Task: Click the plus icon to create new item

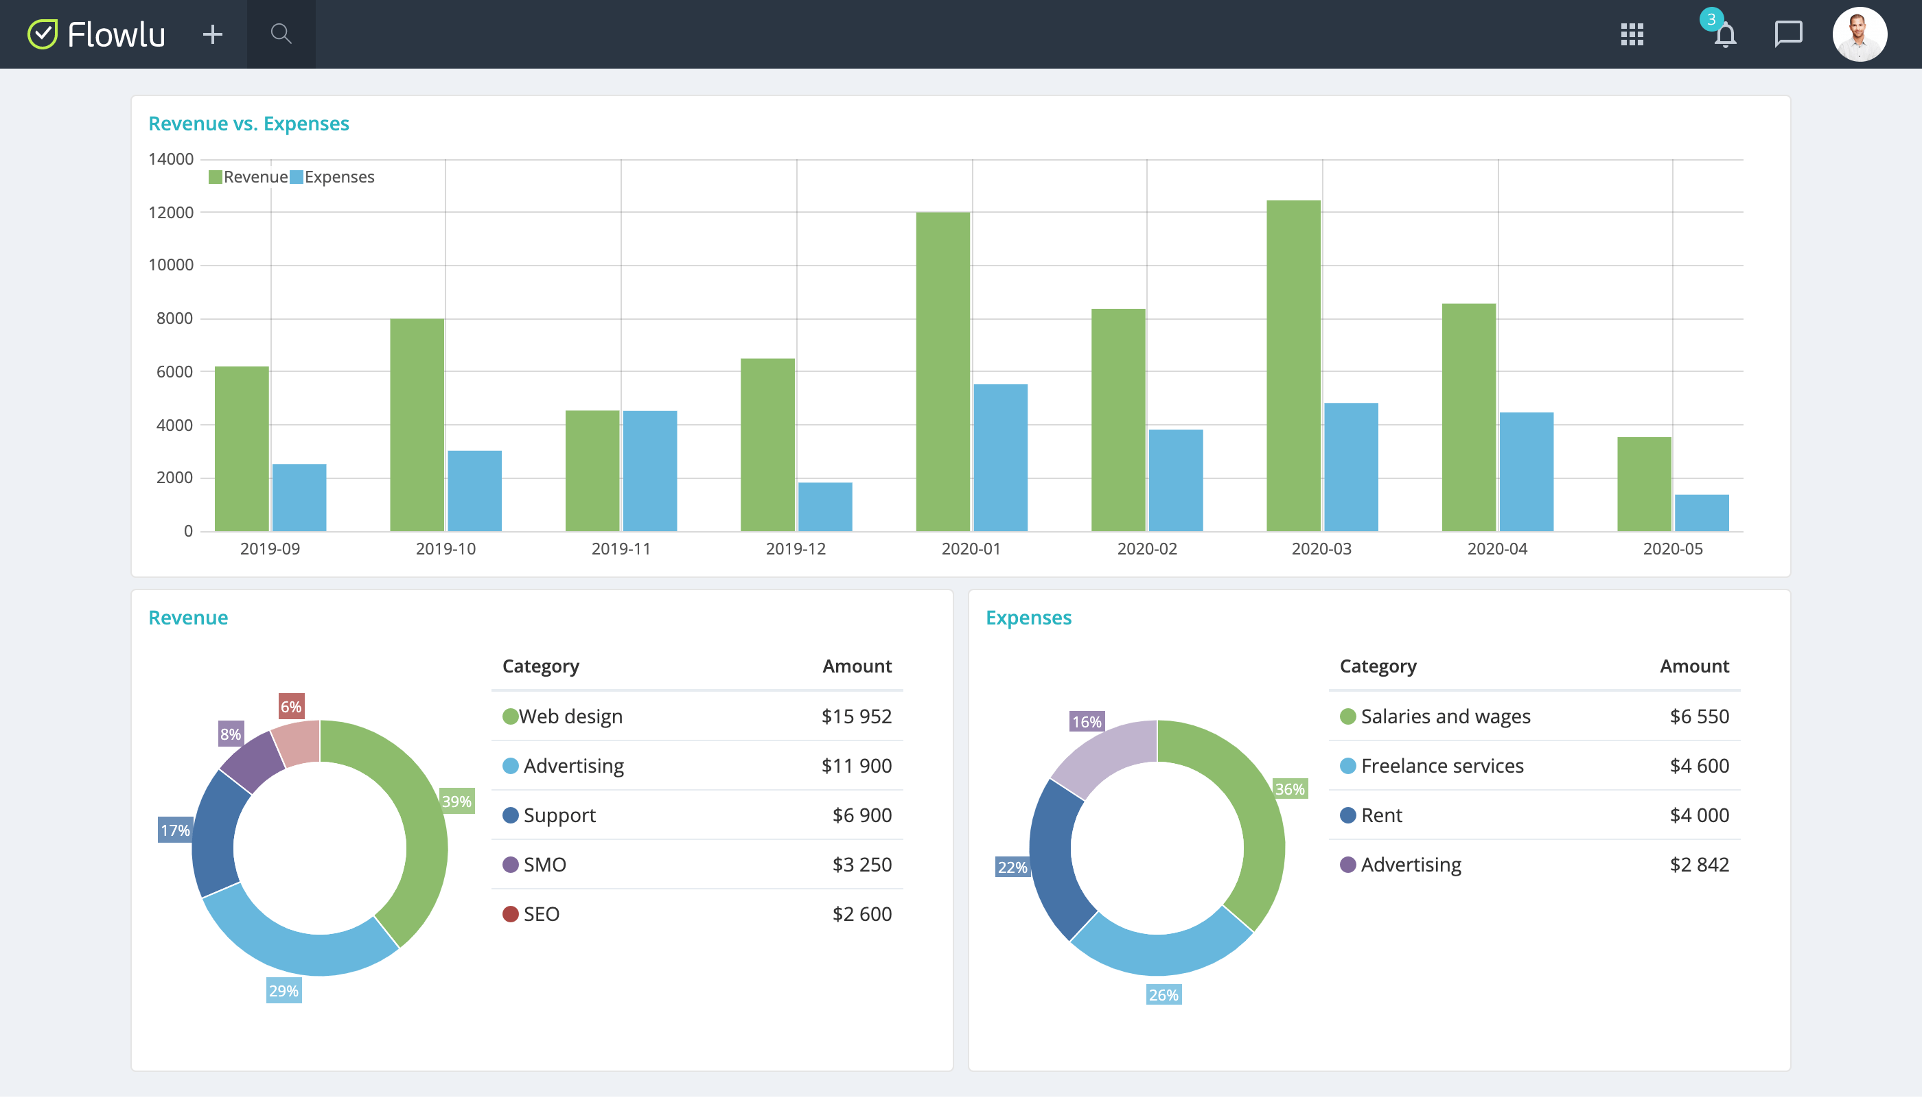Action: pyautogui.click(x=212, y=34)
